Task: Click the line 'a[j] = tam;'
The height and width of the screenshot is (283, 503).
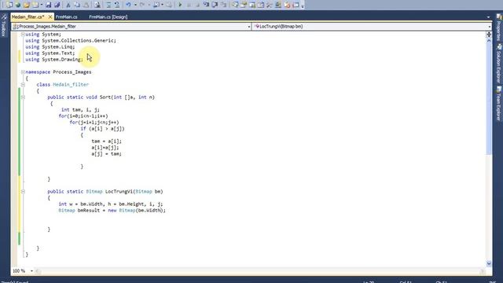Action: click(x=107, y=154)
